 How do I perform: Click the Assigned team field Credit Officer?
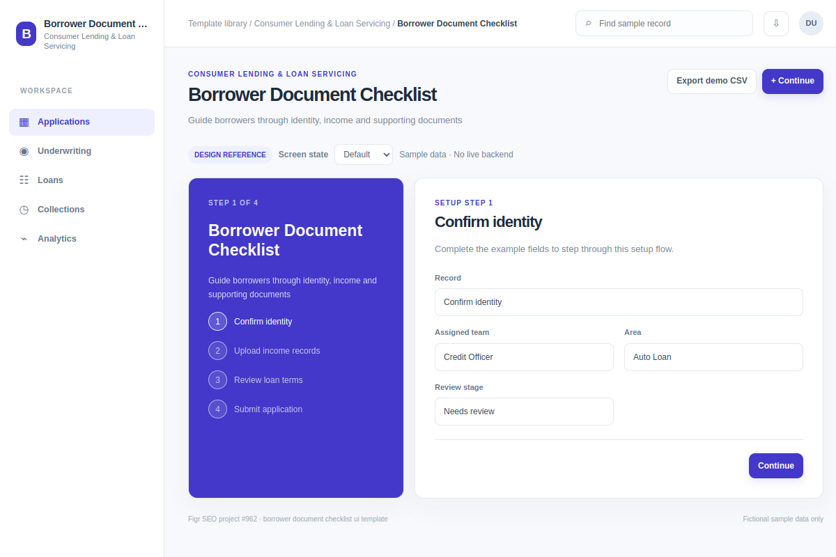point(524,357)
